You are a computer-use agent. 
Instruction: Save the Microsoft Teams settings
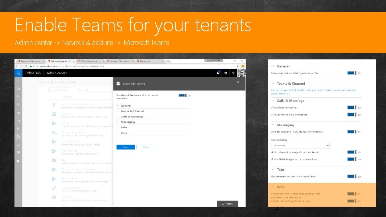pos(125,147)
